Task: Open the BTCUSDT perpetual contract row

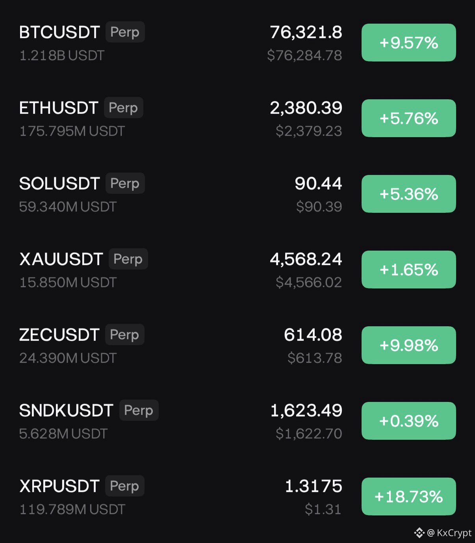Action: (237, 43)
